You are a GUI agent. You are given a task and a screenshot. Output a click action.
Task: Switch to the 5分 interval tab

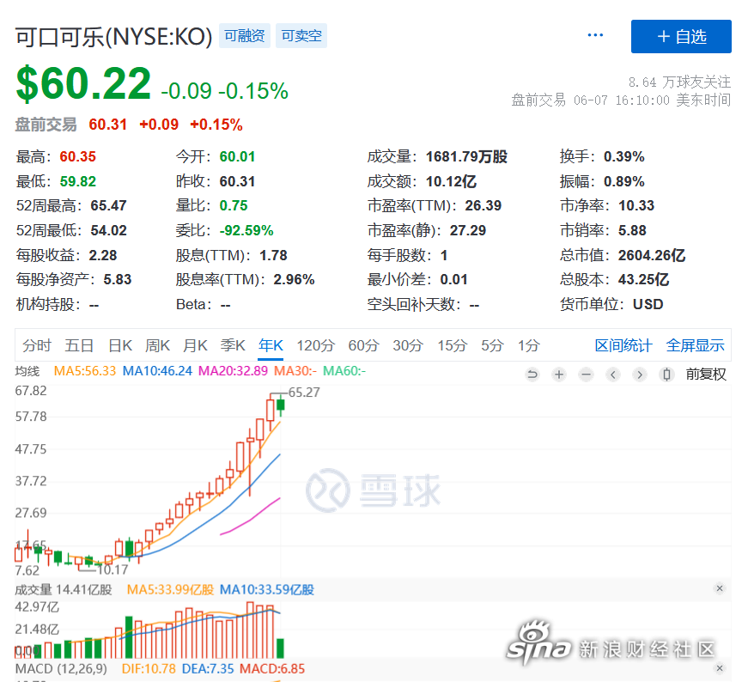pos(492,345)
